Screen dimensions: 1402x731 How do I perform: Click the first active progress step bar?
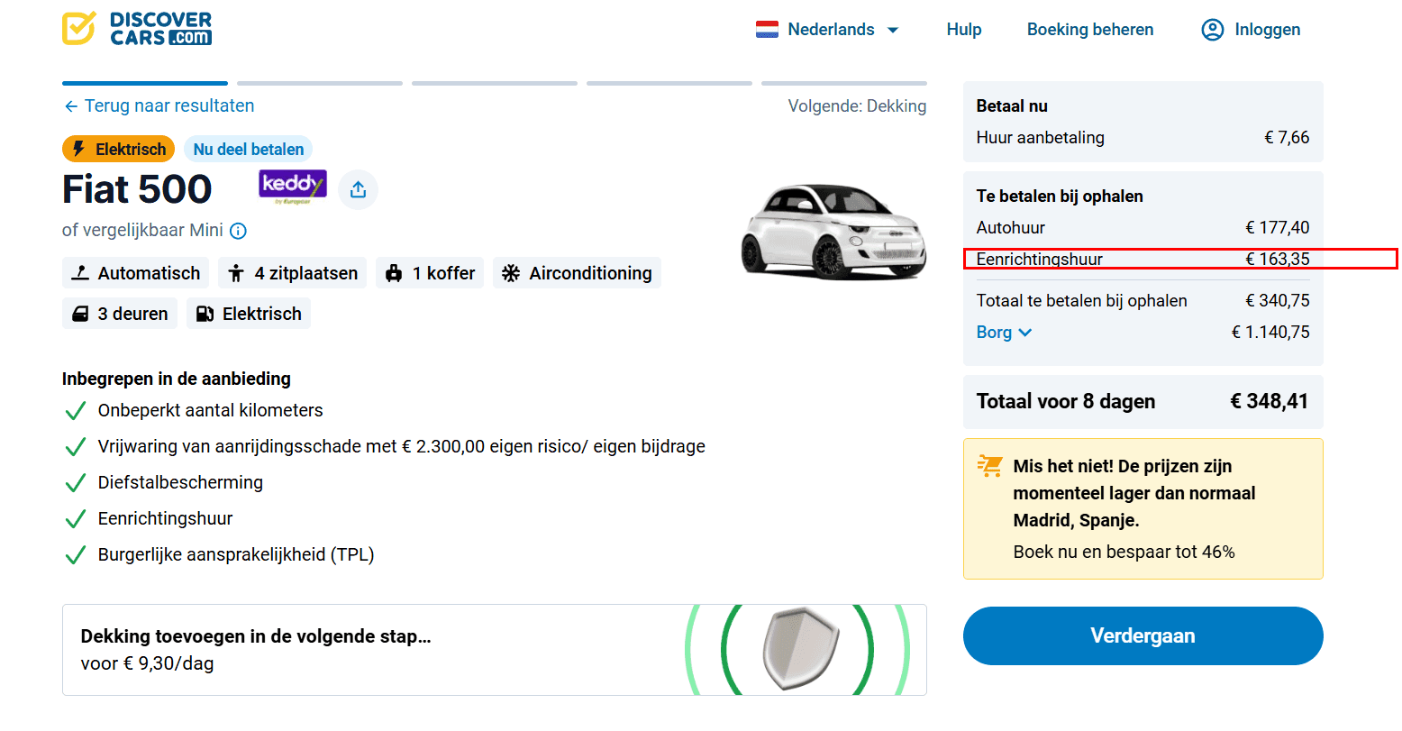(144, 83)
